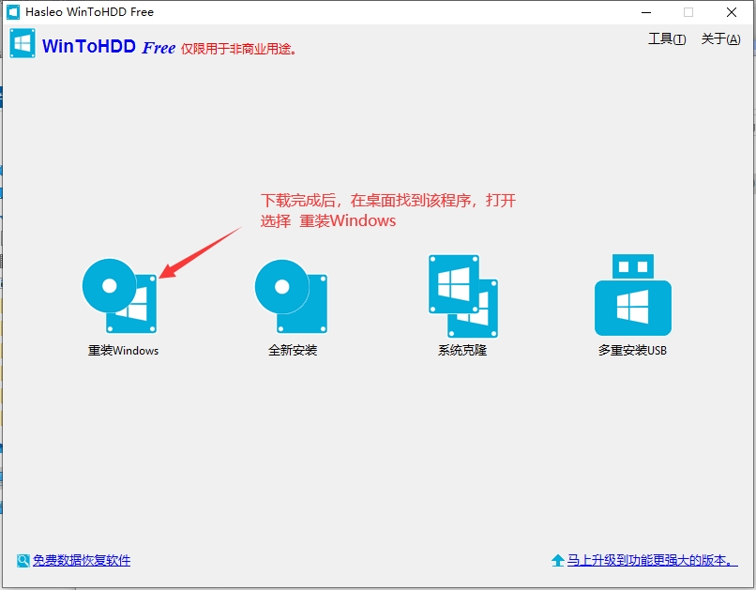Open the 免费数据恢复软件 link

(82, 560)
